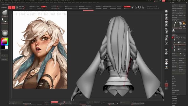Toggle the red Dynamic button in toolbar
The width and height of the screenshot is (188, 106).
pos(127,6)
